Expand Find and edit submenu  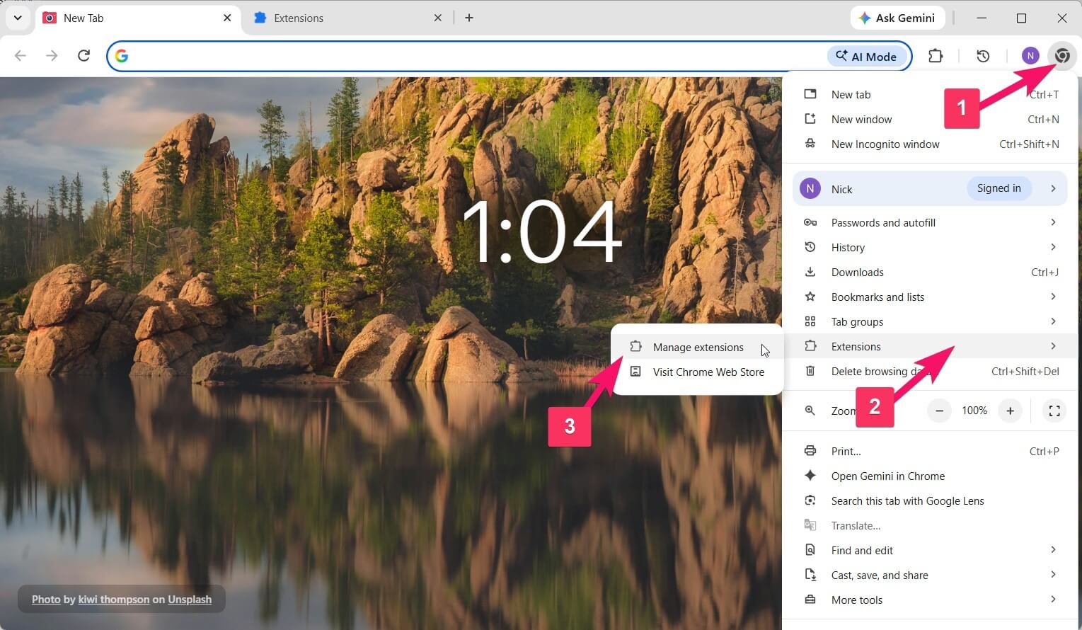tap(930, 550)
